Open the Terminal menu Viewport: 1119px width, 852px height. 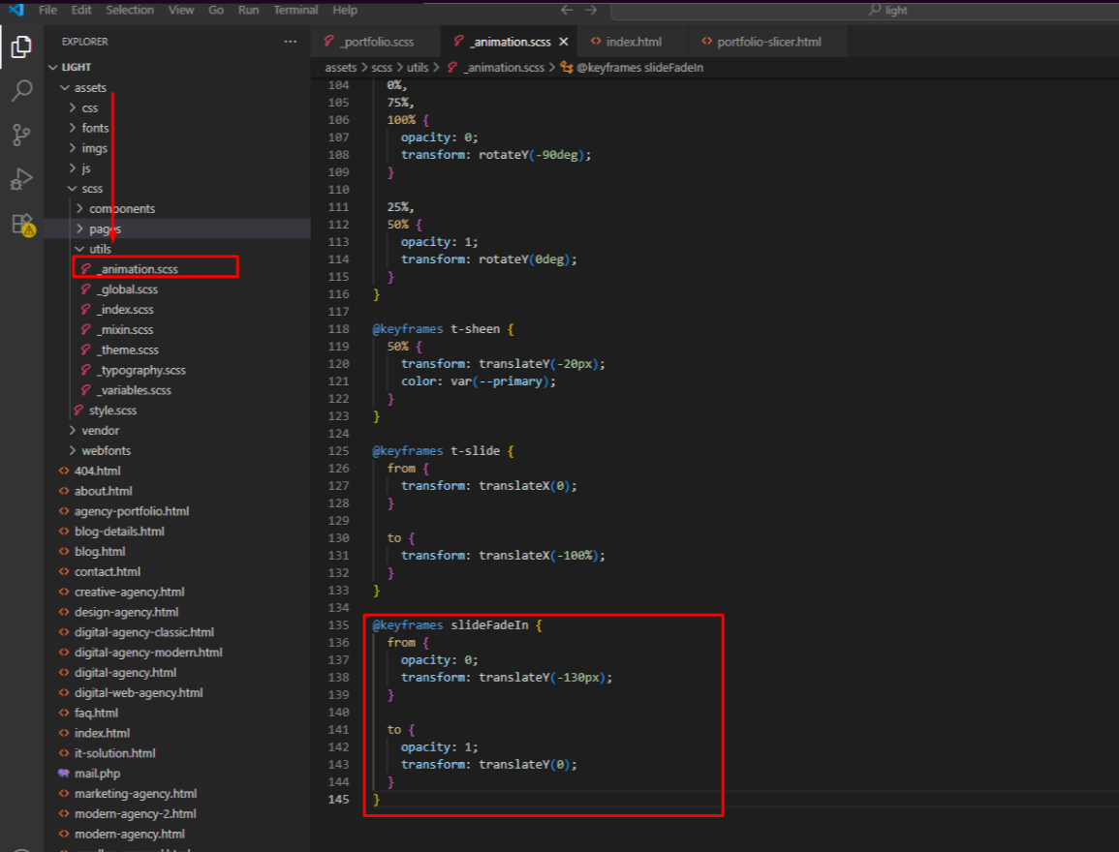click(x=295, y=10)
